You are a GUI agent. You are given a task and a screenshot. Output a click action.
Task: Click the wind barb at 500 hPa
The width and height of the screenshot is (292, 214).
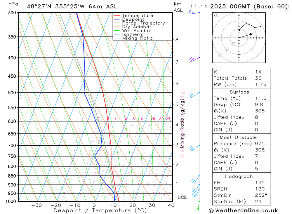[x=194, y=95]
